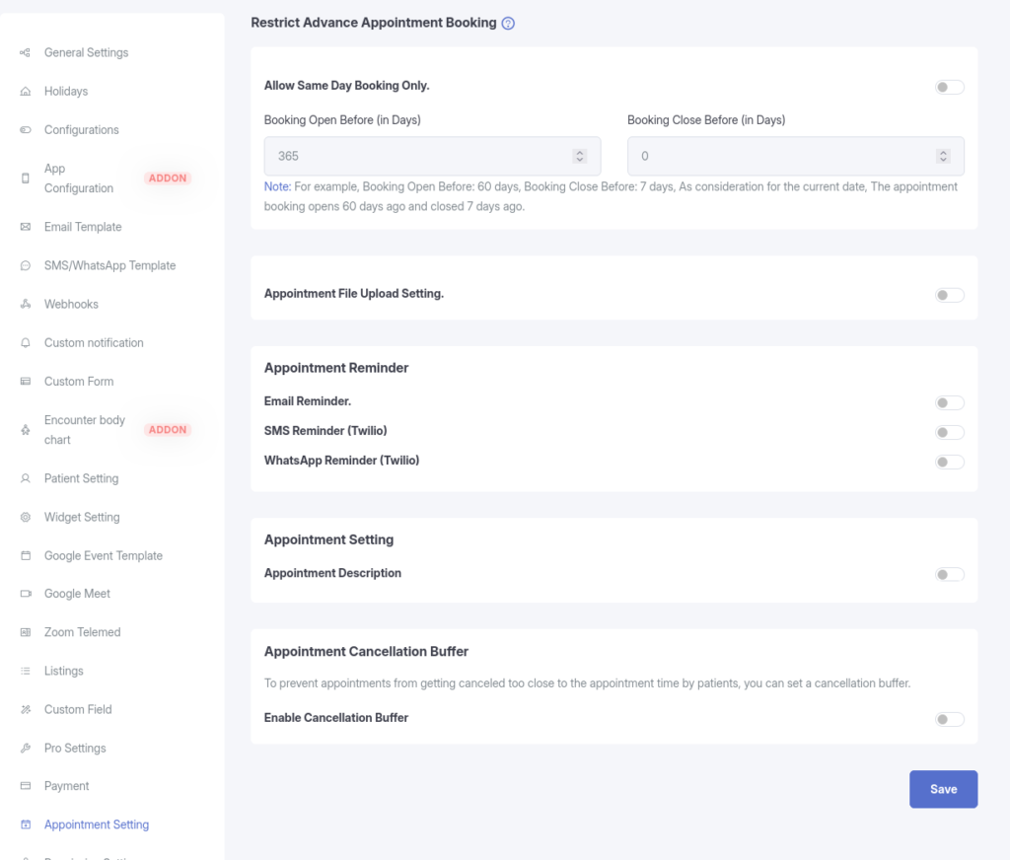This screenshot has height=860, width=1010.
Task: Click the Widget Setting gear icon
Action: click(x=26, y=517)
